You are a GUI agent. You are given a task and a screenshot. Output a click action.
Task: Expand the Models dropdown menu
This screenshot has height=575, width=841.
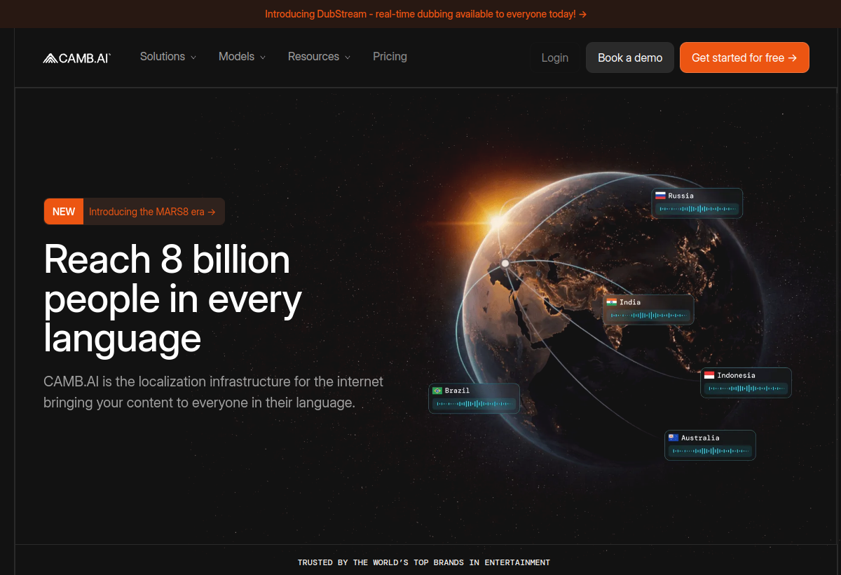242,57
